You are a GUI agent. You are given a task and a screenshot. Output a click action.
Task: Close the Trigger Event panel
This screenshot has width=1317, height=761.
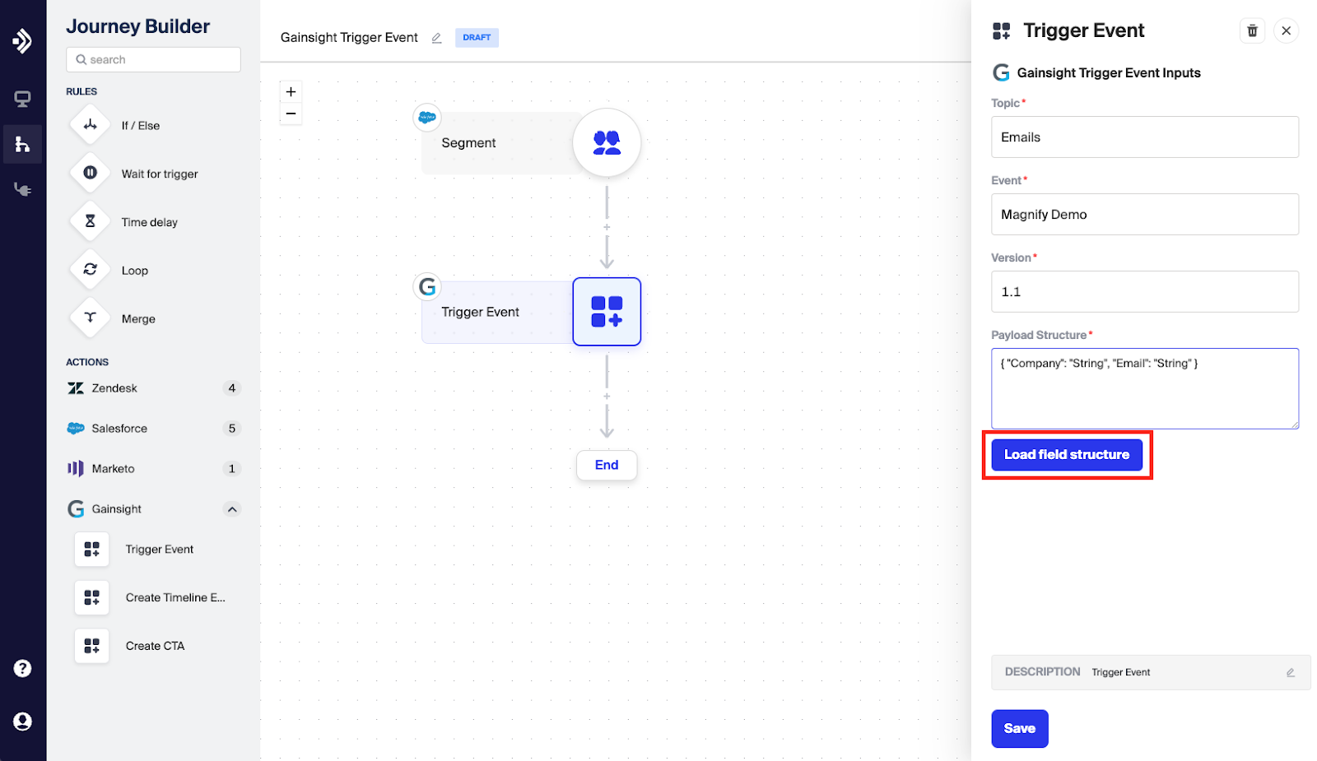tap(1286, 31)
